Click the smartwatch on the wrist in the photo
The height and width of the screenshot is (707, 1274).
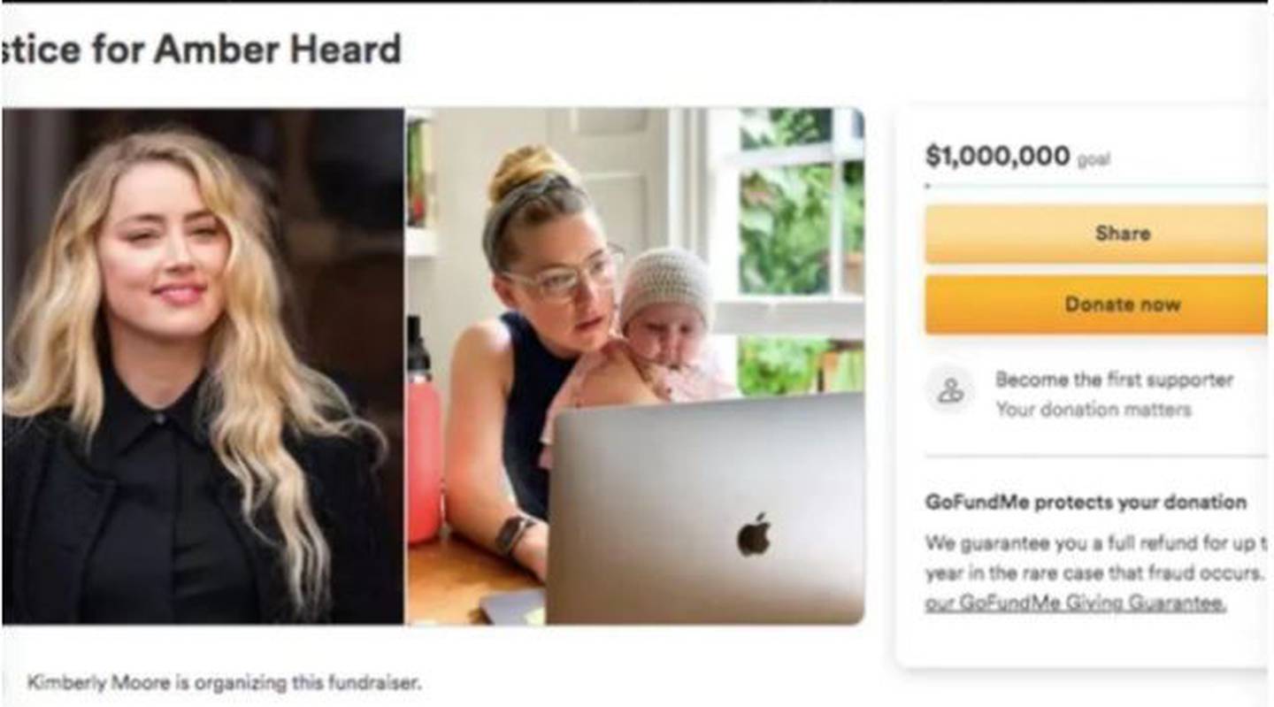[515, 535]
